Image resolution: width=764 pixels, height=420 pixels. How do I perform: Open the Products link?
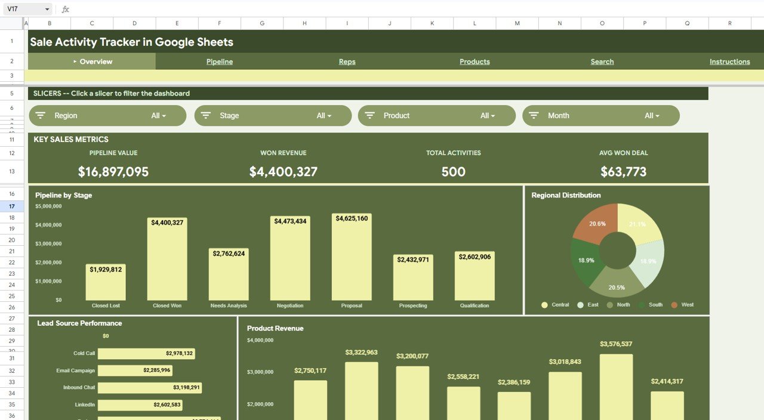(474, 61)
